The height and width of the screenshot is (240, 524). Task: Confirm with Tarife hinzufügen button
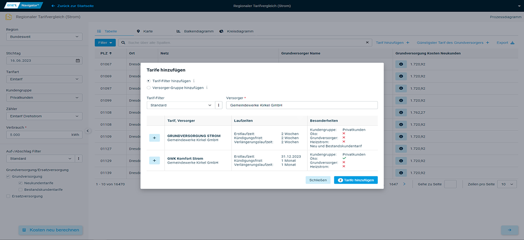pos(356,180)
